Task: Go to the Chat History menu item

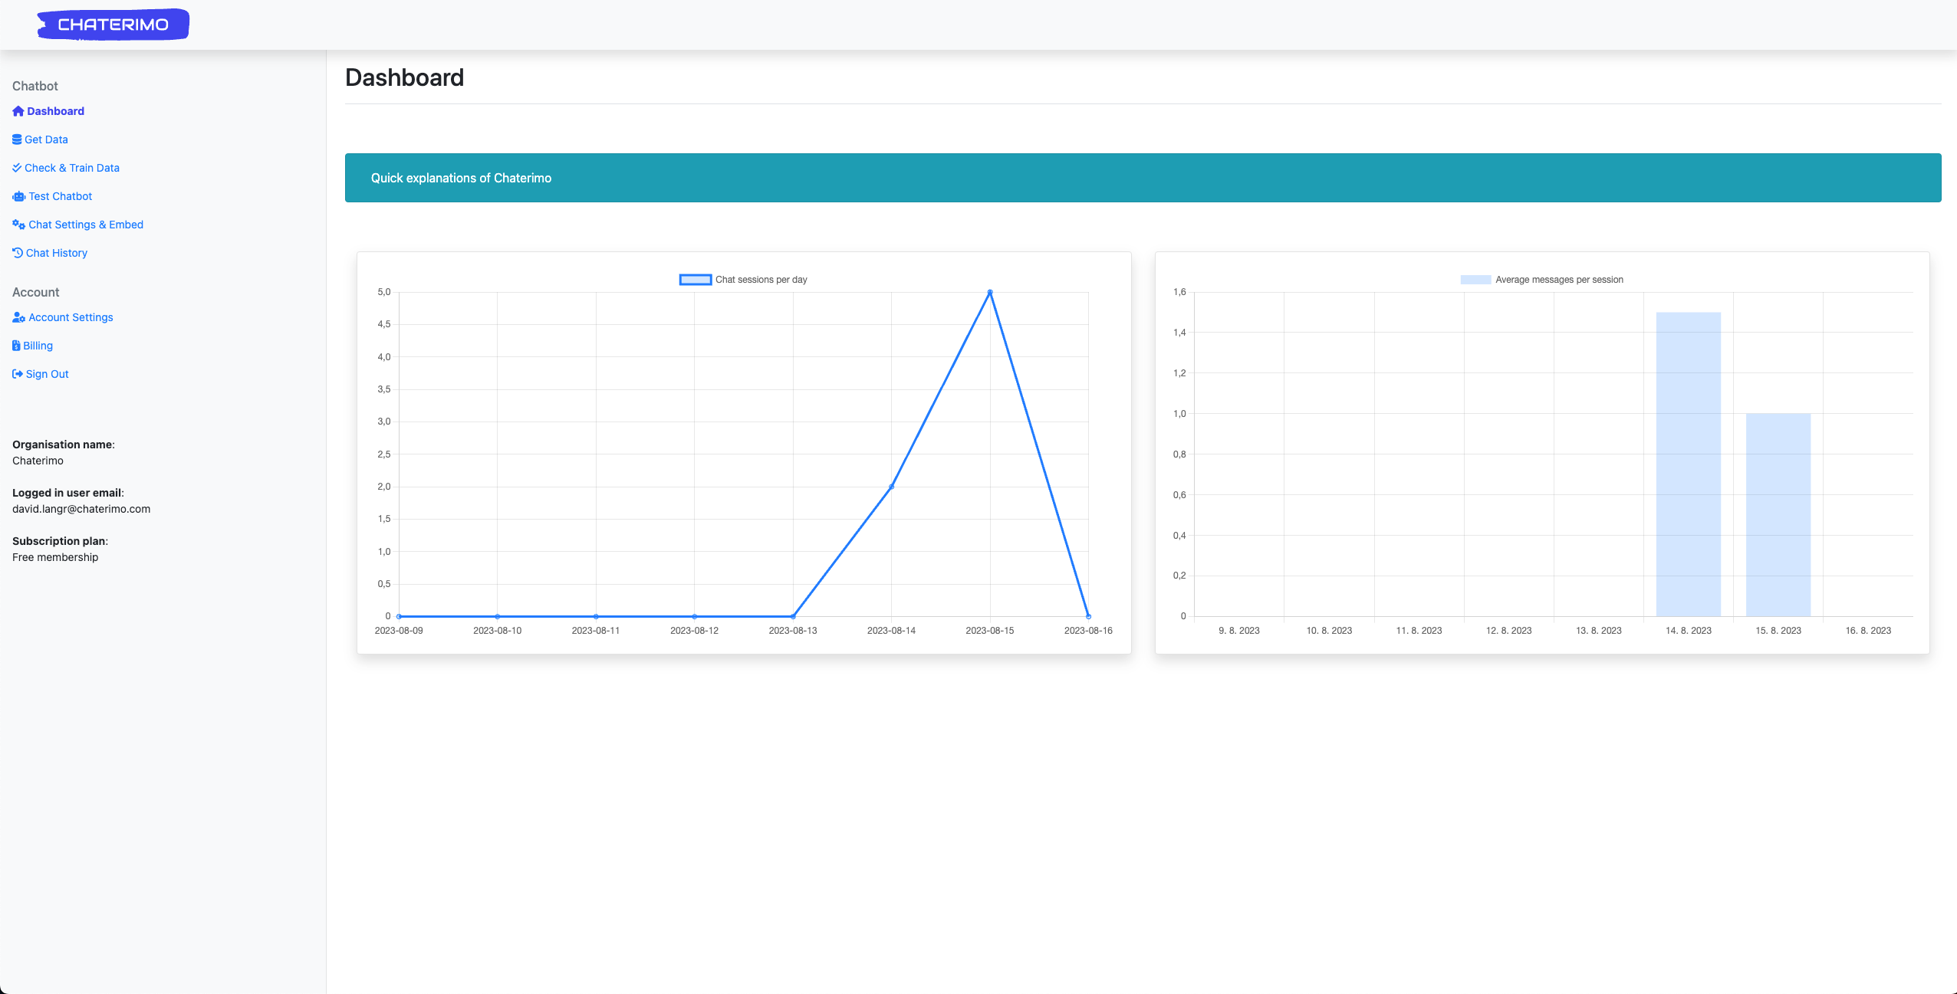Action: click(x=57, y=253)
